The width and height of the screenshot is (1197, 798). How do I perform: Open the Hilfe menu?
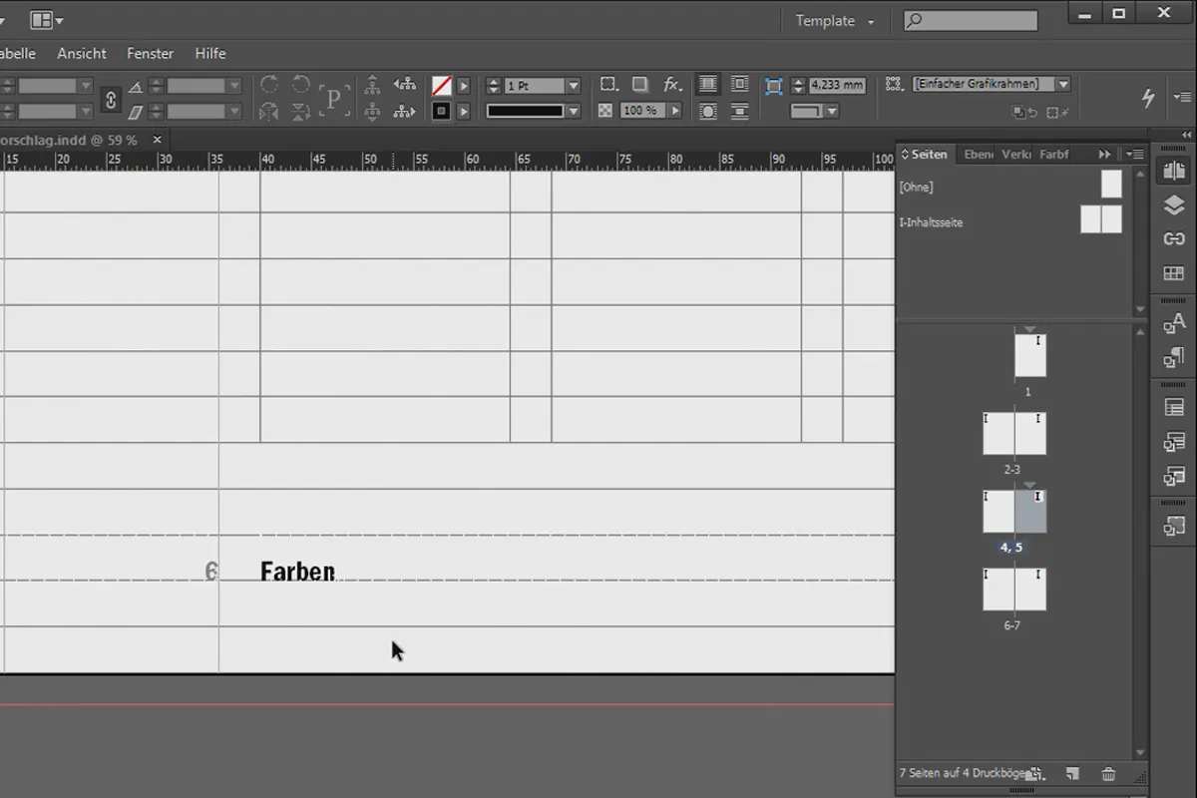pos(210,53)
